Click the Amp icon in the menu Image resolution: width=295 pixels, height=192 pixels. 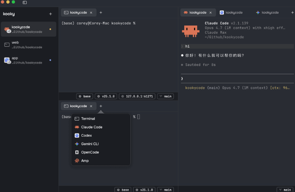pyautogui.click(x=77, y=161)
